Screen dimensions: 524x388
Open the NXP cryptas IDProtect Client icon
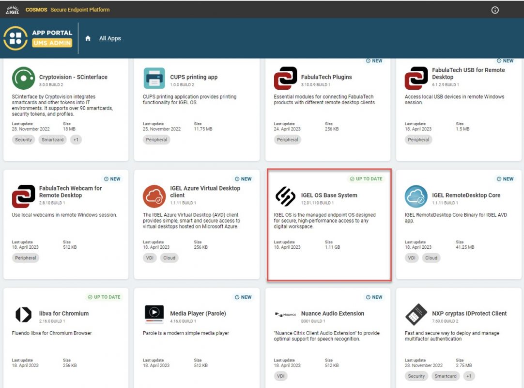click(416, 315)
